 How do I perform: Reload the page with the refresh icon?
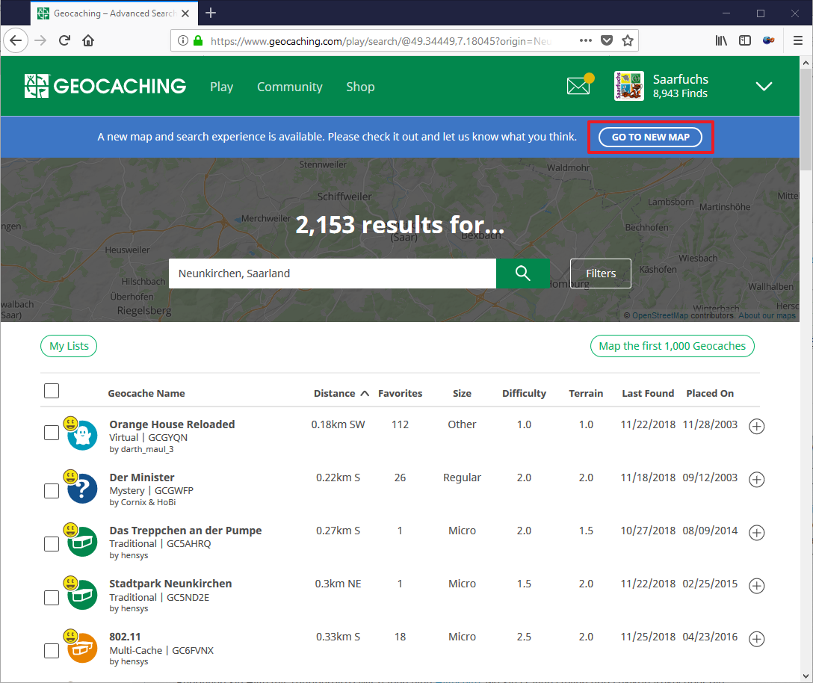coord(64,40)
